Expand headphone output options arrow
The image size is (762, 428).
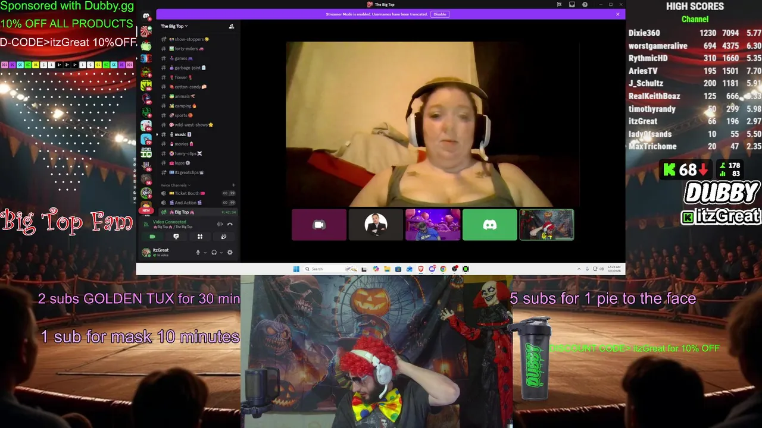click(x=221, y=253)
